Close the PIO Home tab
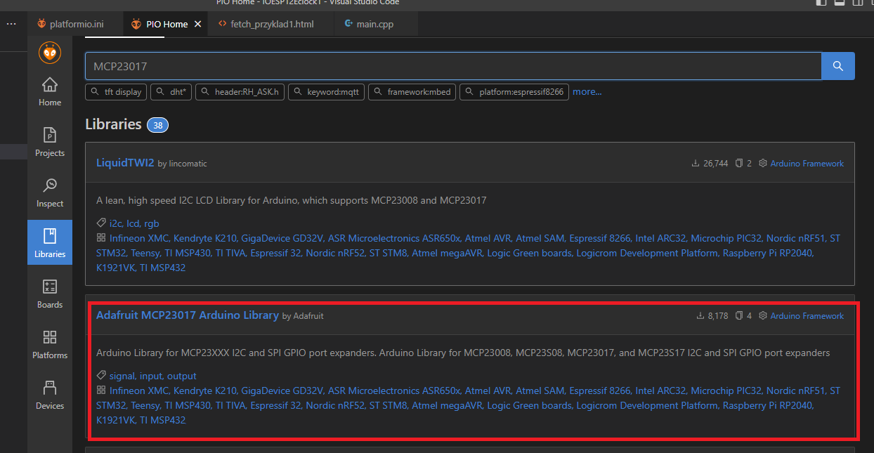Screen dimensions: 874x453 [198, 24]
